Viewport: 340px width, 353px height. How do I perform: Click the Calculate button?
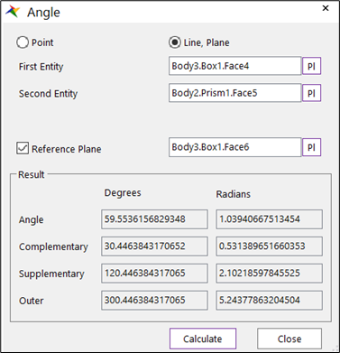(x=203, y=339)
